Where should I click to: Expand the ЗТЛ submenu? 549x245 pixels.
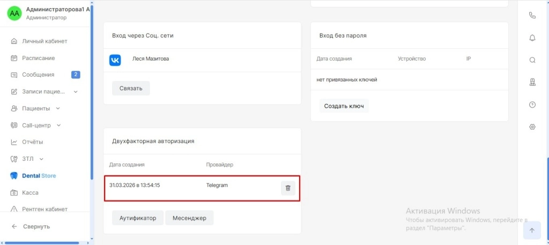coord(41,159)
